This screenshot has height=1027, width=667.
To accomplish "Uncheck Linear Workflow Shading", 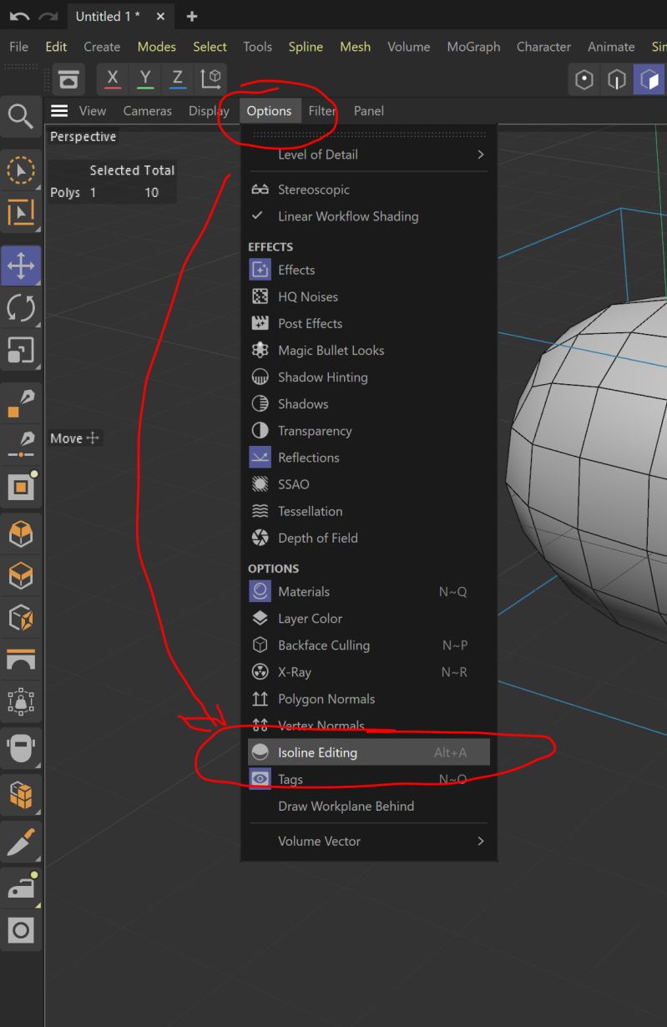I will 368,216.
